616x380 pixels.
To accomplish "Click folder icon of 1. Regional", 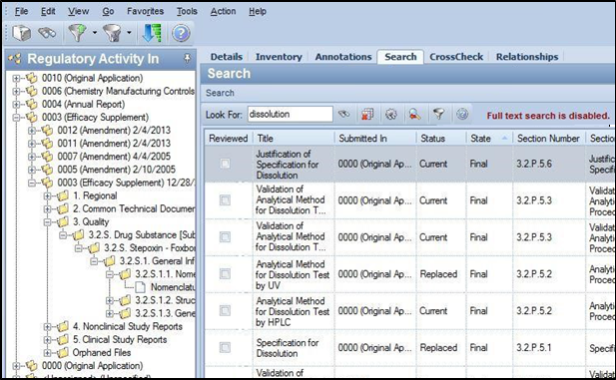I will point(63,195).
